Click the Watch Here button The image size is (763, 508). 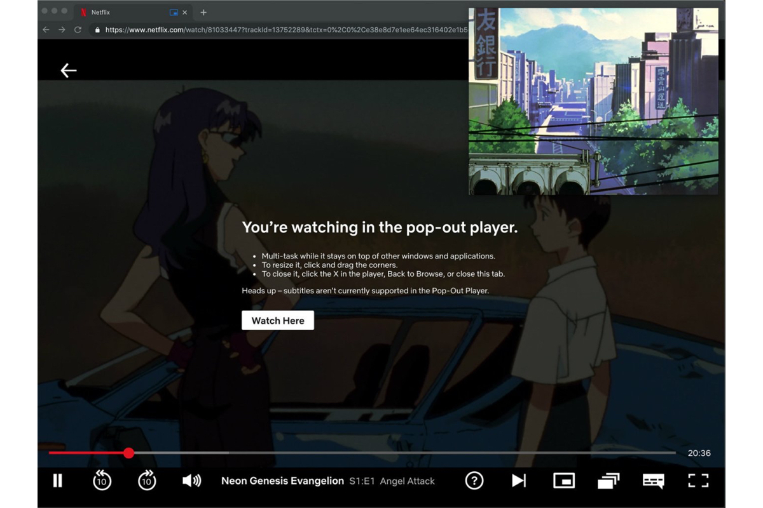click(x=278, y=321)
